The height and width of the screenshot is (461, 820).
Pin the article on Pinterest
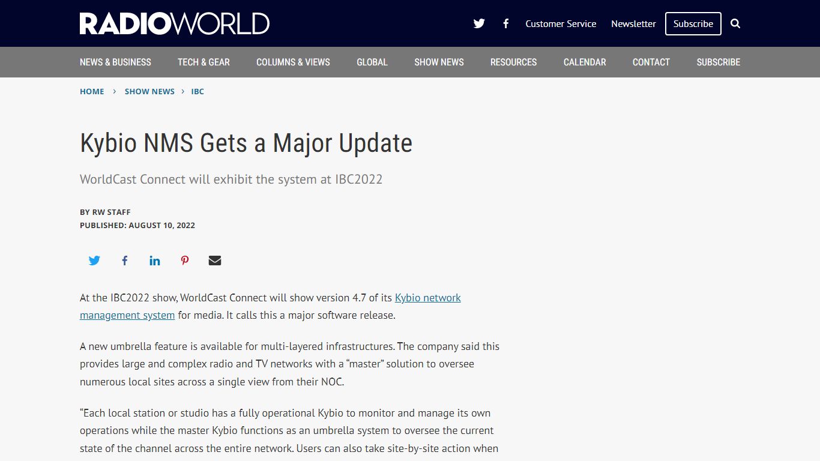185,261
